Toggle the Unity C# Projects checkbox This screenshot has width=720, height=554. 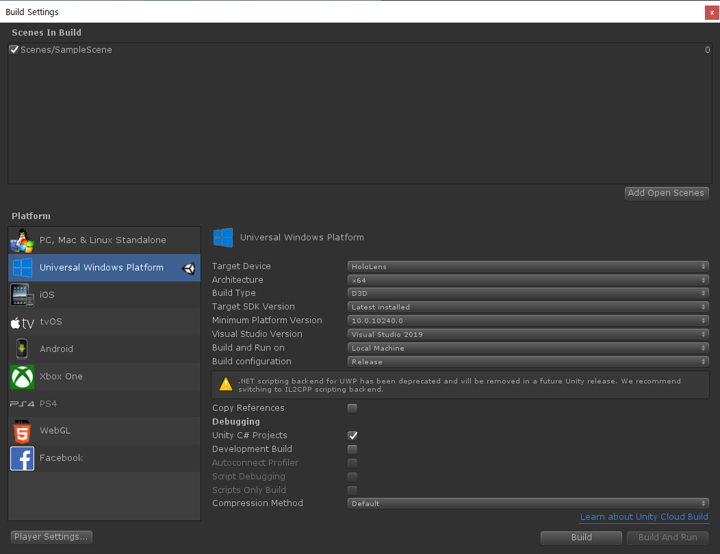(x=352, y=436)
